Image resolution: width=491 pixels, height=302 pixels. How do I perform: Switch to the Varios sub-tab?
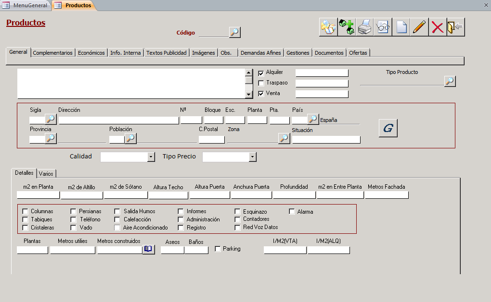click(46, 174)
